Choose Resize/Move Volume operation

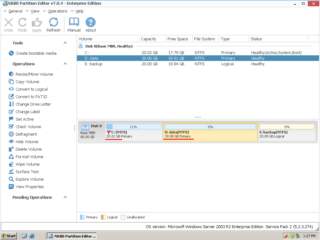(x=31, y=74)
